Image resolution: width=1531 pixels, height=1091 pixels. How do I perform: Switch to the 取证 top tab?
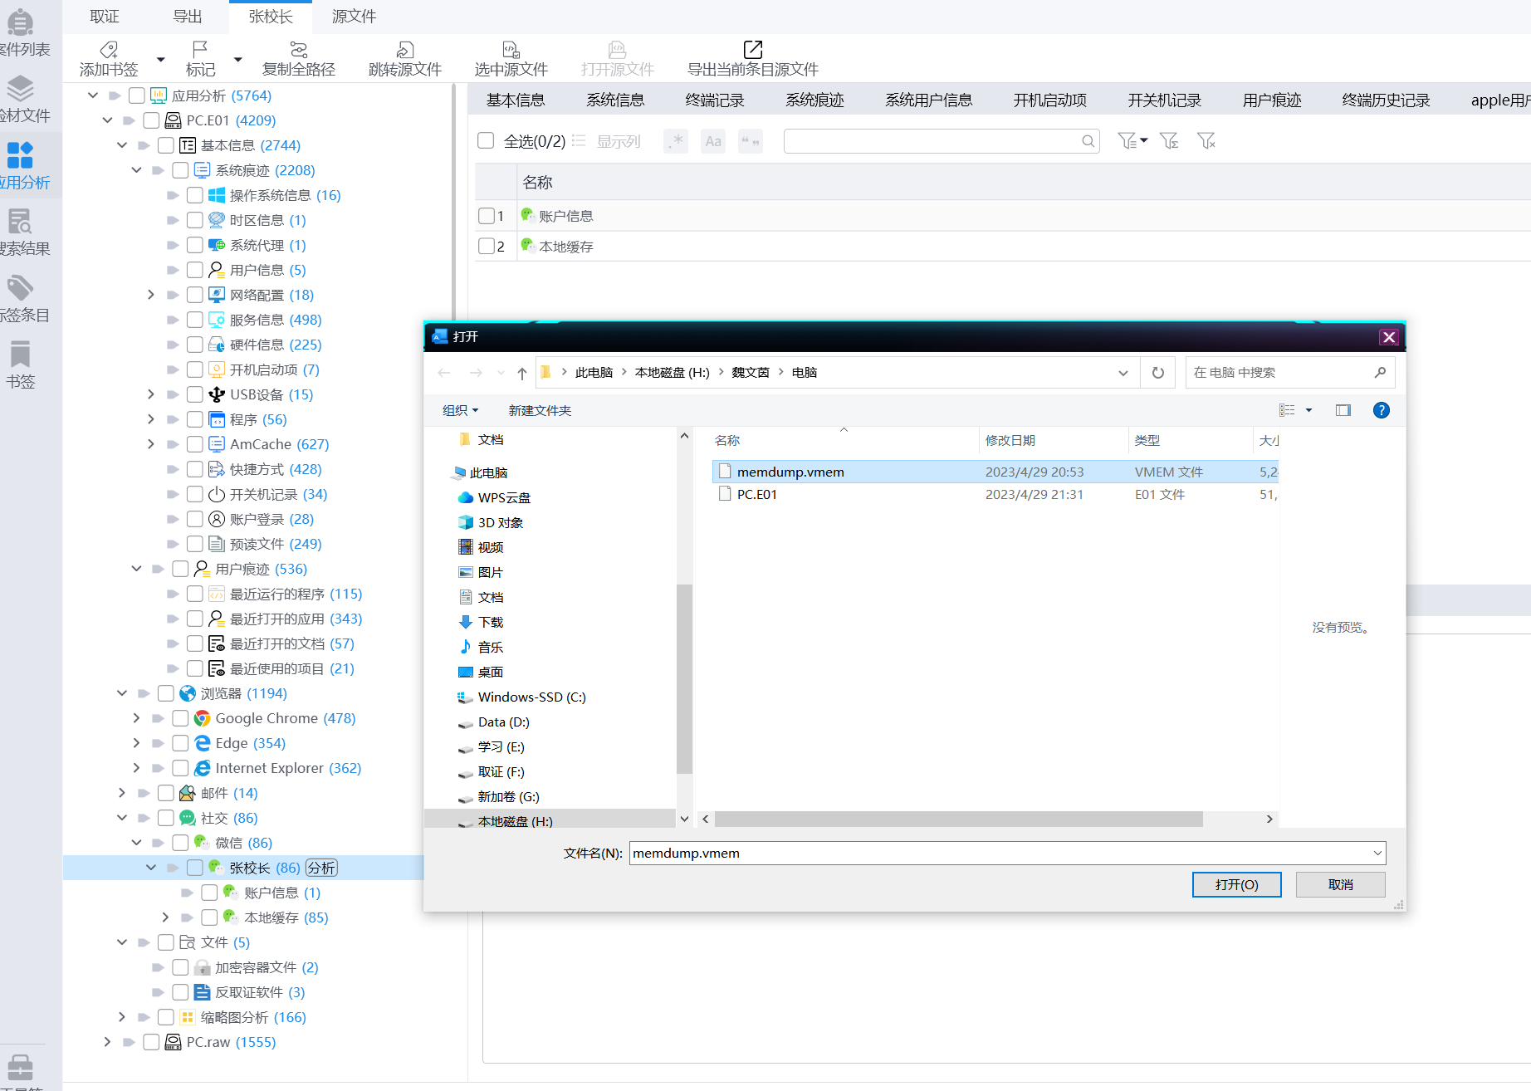coord(105,17)
